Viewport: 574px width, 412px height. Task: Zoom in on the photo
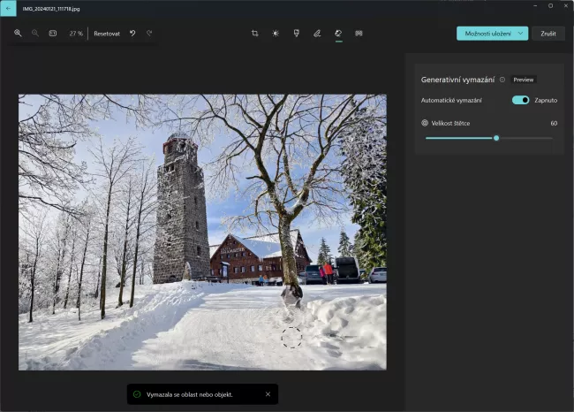(18, 34)
